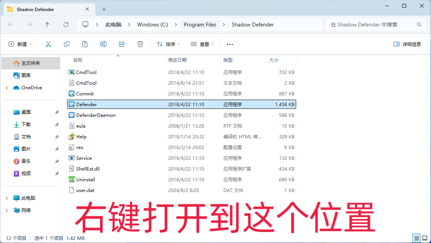This screenshot has width=431, height=243.
Task: Expand the OneDrive tree node
Action: pos(7,88)
